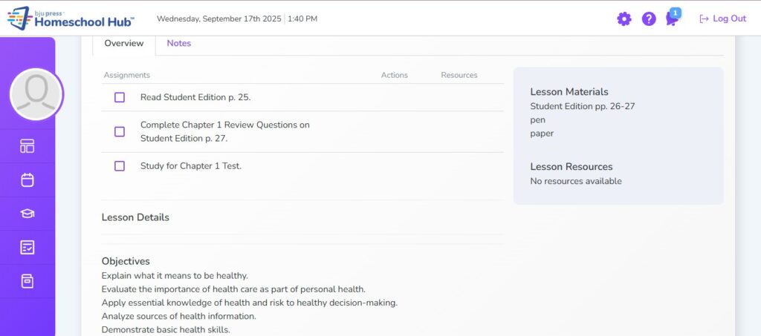
Task: Open settings via the gear icon
Action: click(624, 19)
